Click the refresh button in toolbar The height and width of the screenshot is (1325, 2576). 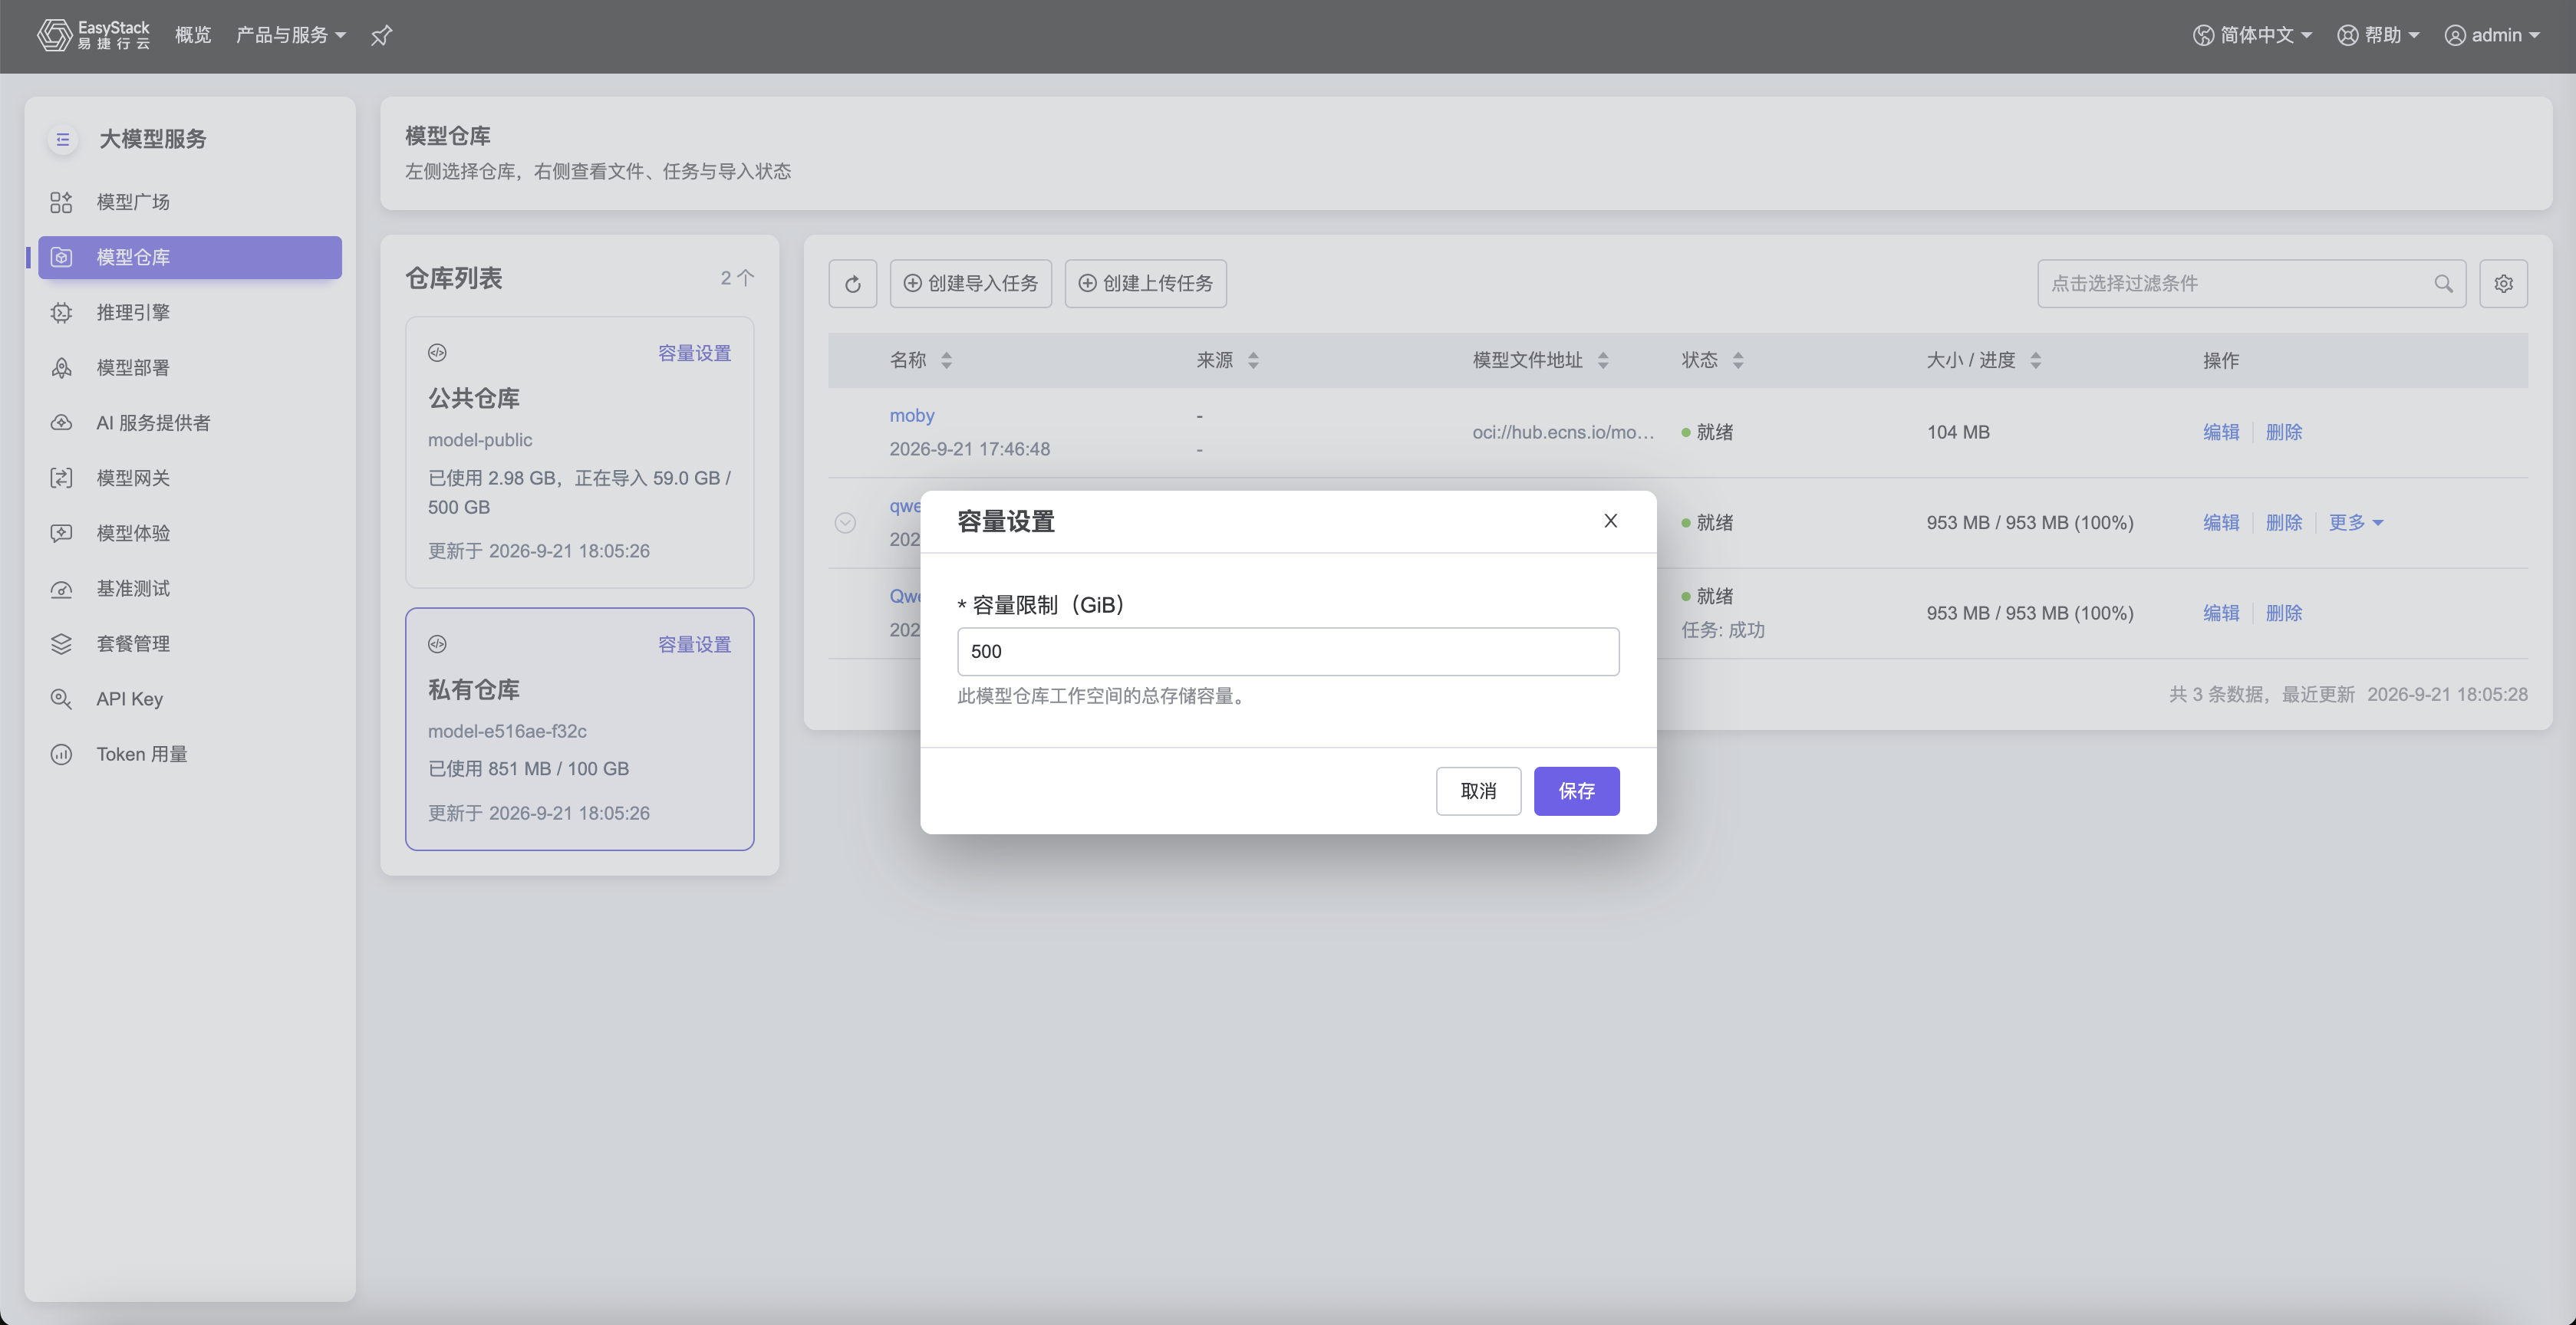click(x=853, y=284)
